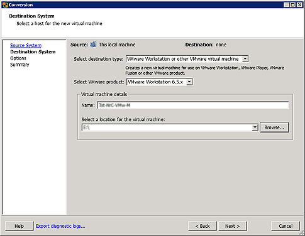Minimize the Conversion window
The height and width of the screenshot is (236, 305).
click(287, 4)
